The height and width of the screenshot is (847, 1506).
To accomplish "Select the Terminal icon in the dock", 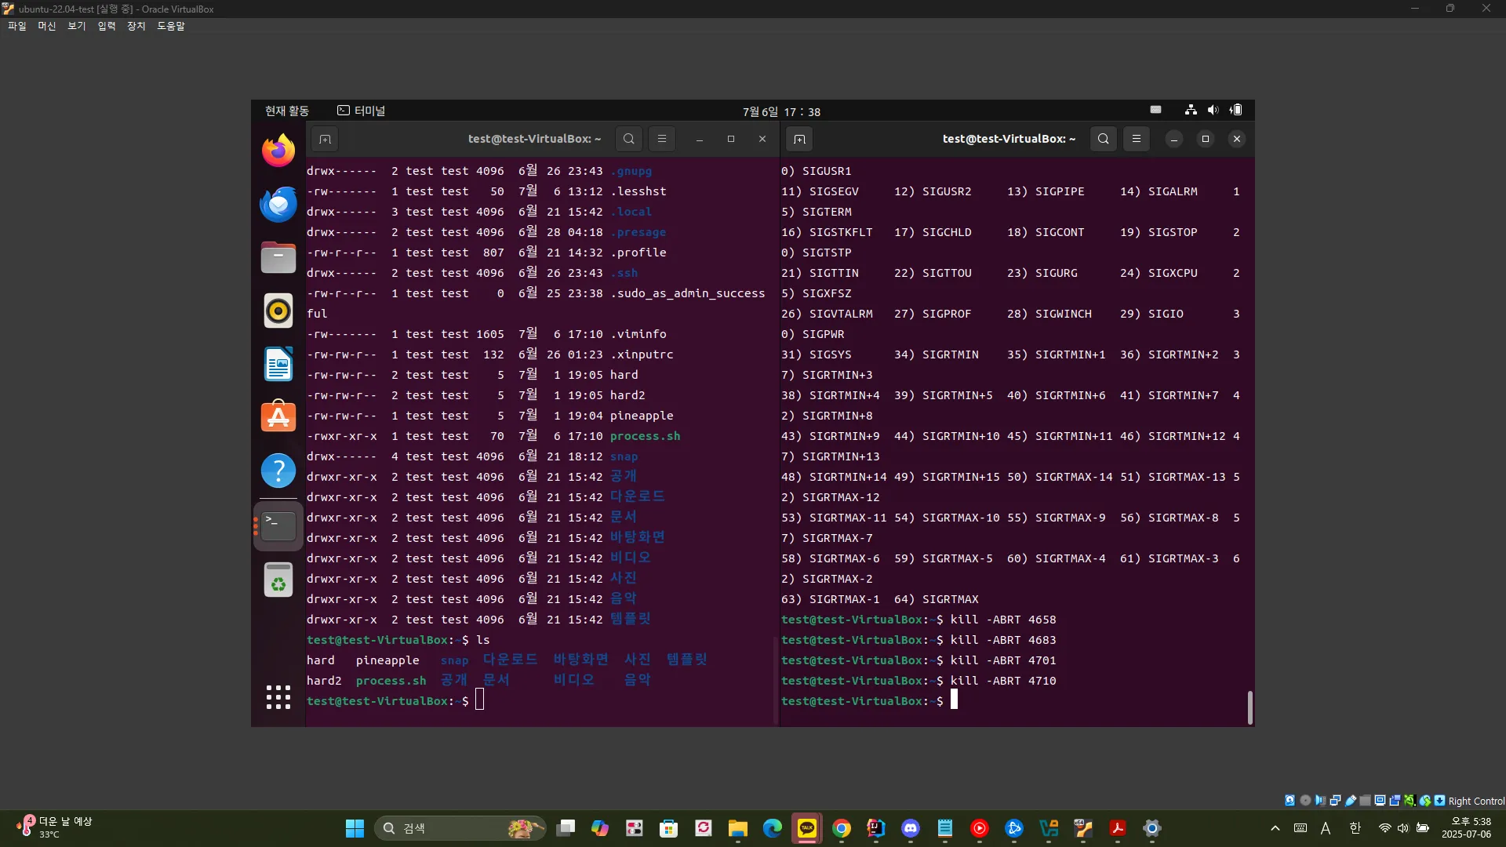I will click(x=278, y=526).
